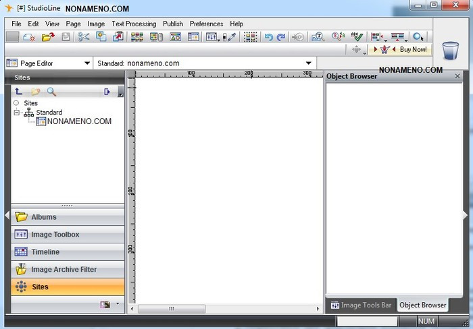Select the Sites radio button in tree
The image size is (473, 329).
pyautogui.click(x=16, y=103)
